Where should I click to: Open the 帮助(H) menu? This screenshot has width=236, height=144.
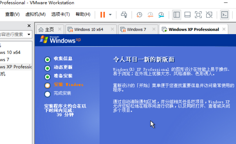click(x=83, y=14)
